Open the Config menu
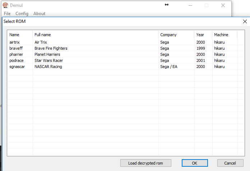 pos(22,14)
